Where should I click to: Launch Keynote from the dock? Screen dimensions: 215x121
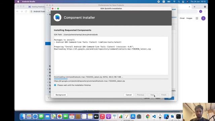point(115,117)
